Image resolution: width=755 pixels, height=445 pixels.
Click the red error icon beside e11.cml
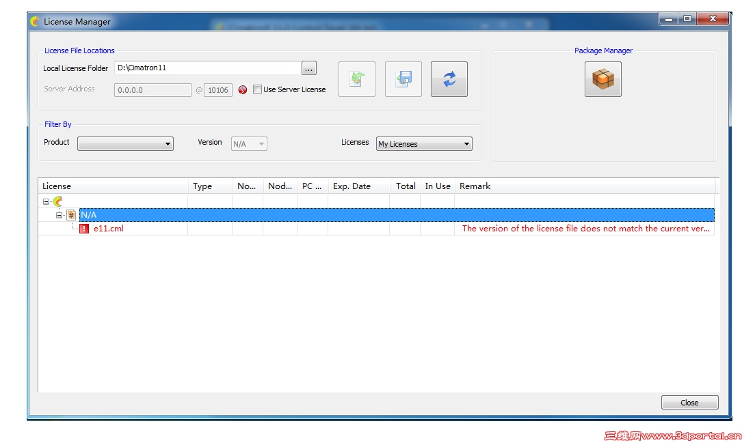[x=84, y=229]
